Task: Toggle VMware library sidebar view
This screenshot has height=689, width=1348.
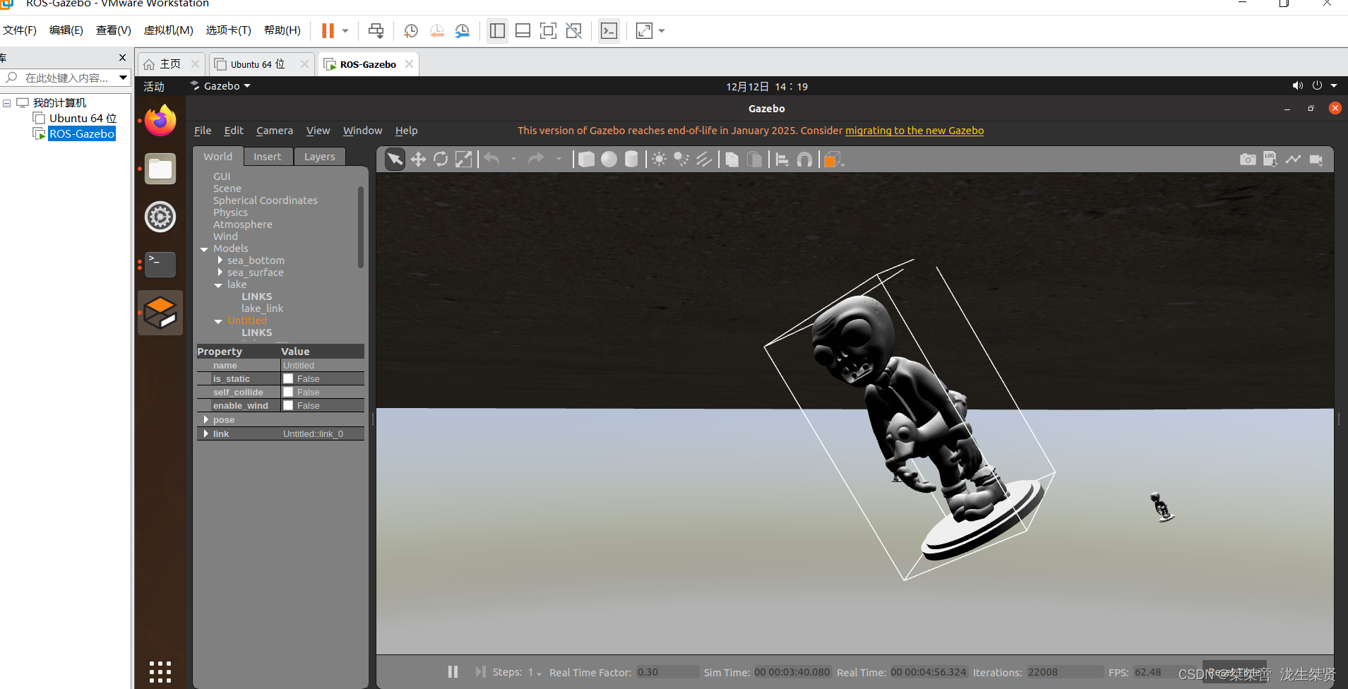Action: click(x=497, y=31)
